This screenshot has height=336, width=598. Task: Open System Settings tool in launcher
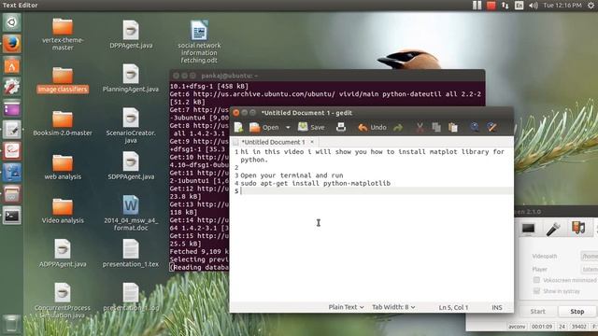[12, 87]
